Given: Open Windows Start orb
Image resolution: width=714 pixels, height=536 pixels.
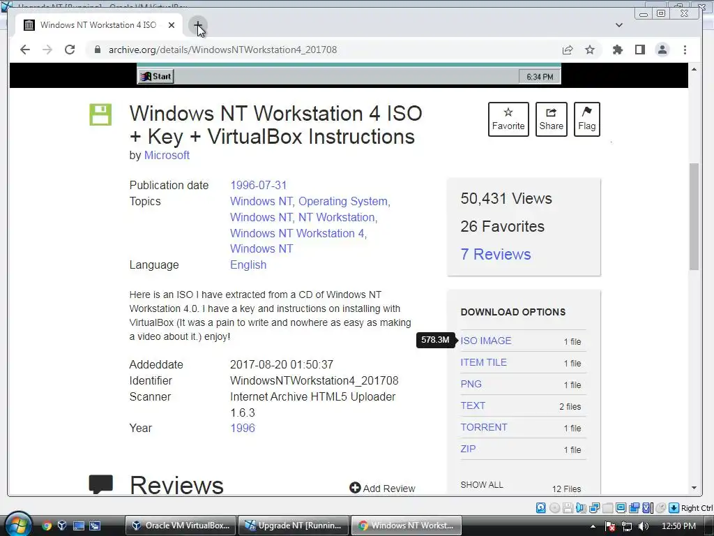Looking at the screenshot, I should tap(18, 524).
